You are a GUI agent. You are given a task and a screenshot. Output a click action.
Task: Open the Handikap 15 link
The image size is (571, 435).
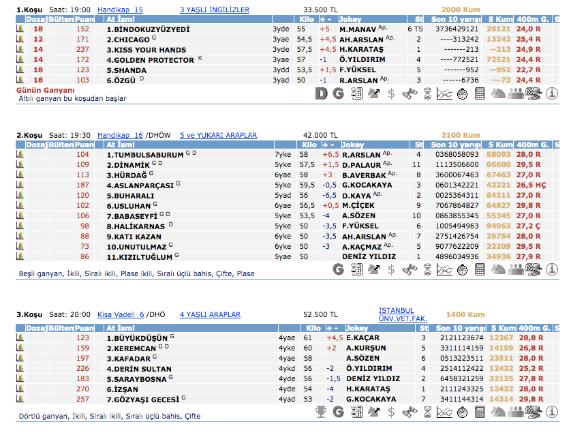click(120, 10)
